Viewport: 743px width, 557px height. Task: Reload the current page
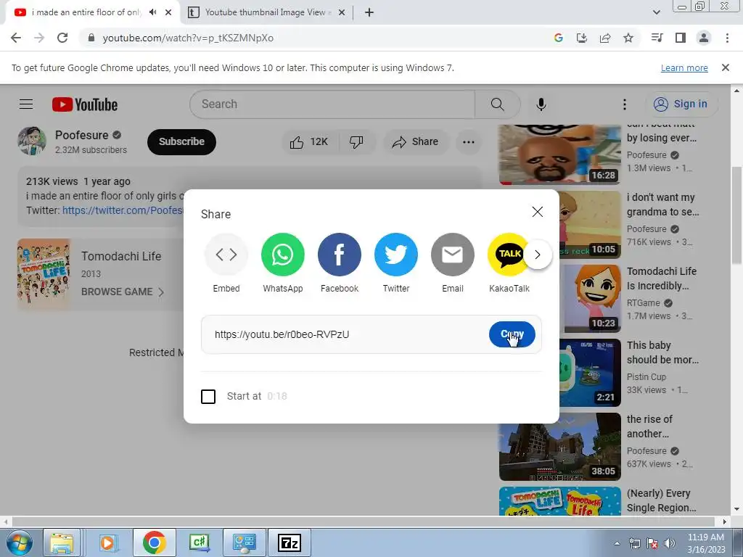coord(62,38)
